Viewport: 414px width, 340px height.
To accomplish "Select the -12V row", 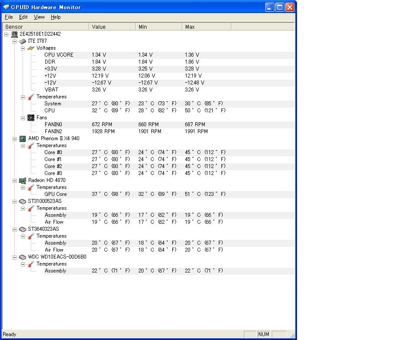I will click(169, 83).
